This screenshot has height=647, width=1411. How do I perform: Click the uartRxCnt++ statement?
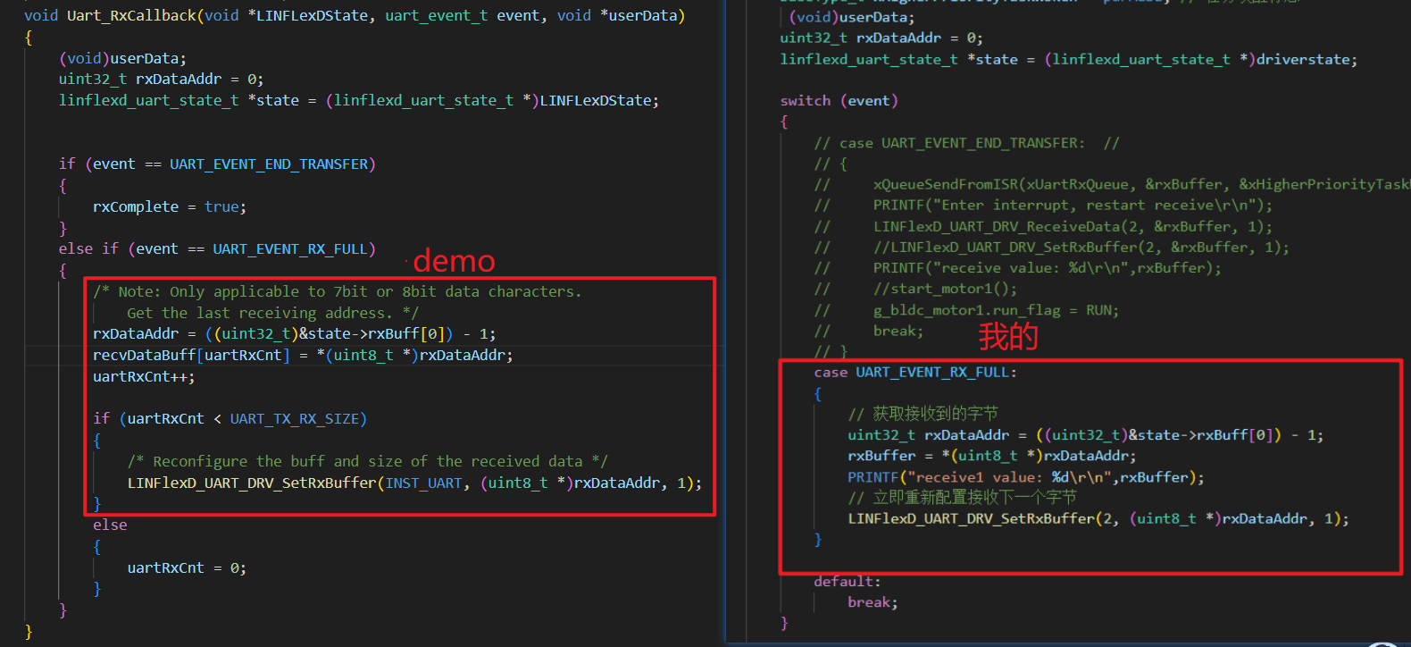point(144,376)
